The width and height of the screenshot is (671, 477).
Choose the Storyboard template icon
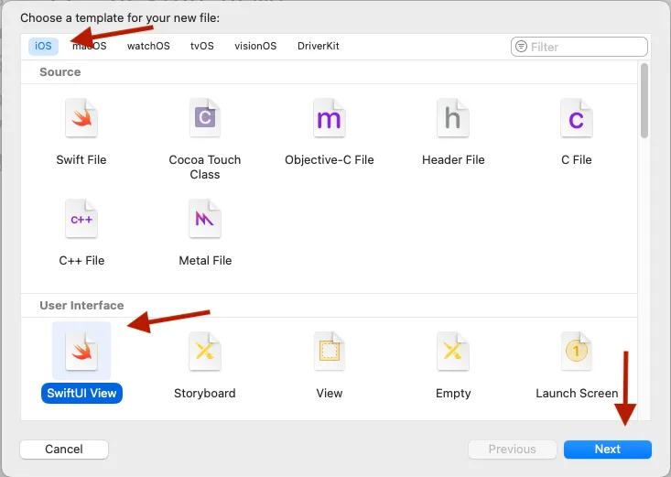pos(205,352)
